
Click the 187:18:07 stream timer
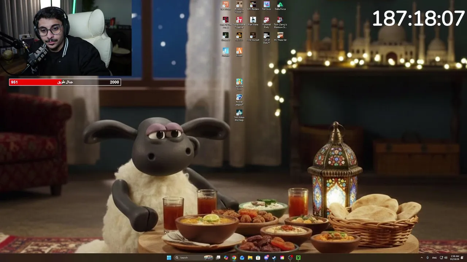(x=418, y=19)
